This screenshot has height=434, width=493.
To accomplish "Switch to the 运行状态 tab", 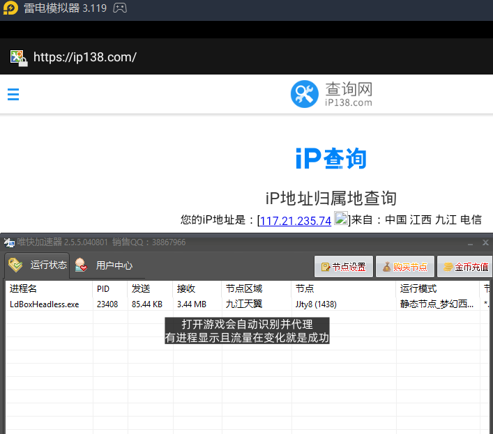I will [x=37, y=265].
